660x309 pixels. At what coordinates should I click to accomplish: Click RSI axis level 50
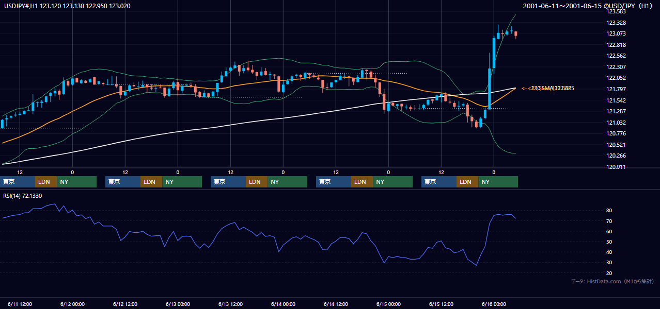pos(609,242)
